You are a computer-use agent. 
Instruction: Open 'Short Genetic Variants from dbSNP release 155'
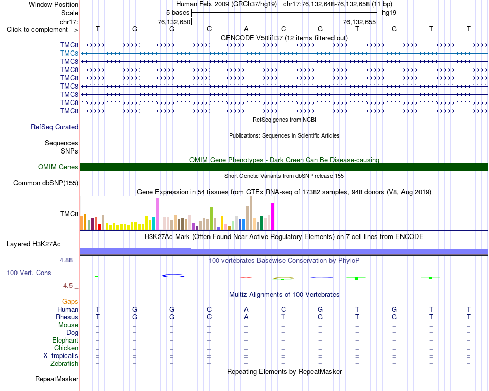(x=284, y=176)
